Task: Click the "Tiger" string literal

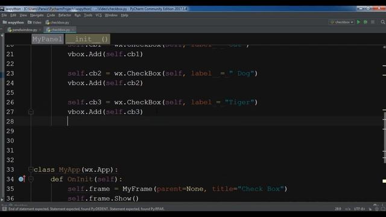Action: point(239,102)
